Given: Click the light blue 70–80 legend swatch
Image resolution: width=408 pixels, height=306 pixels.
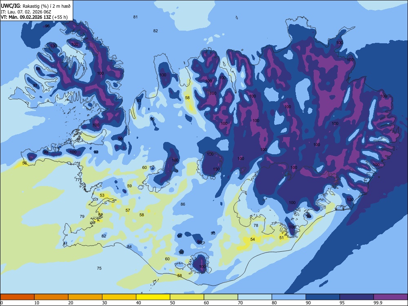Looking at the screenshot, I should [x=255, y=297].
